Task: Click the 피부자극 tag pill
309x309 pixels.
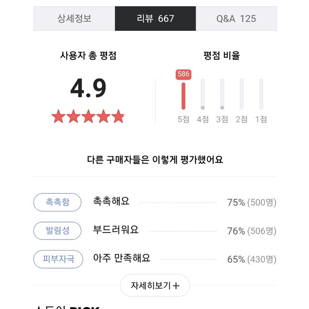Action: pos(58,259)
